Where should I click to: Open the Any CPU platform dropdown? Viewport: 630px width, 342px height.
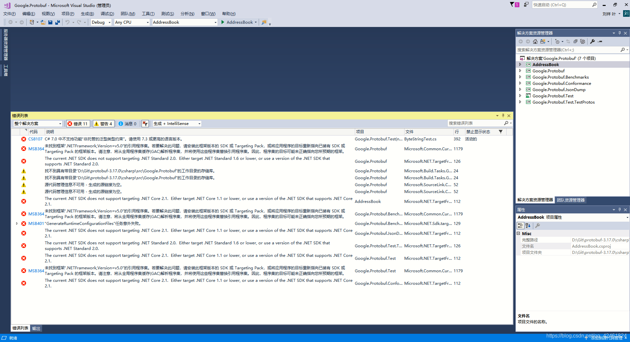131,22
